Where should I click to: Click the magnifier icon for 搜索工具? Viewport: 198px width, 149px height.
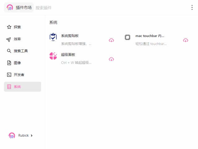tap(9, 51)
